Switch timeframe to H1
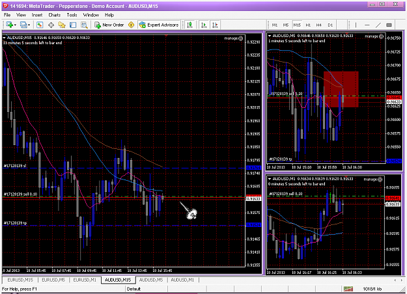This screenshot has height=294, width=407. pyautogui.click(x=308, y=25)
